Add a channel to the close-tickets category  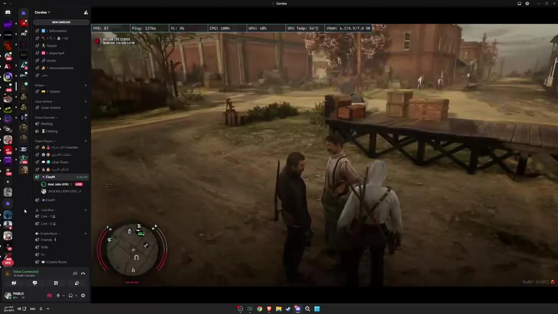click(x=85, y=102)
